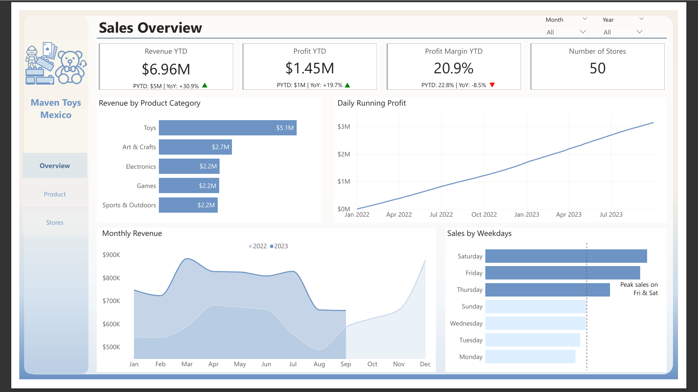The height and width of the screenshot is (392, 698).
Task: Click the green up arrow on Revenue YTD
Action: point(205,85)
